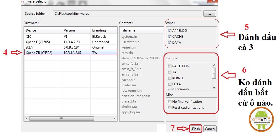Select system.sin in Content list

click(x=129, y=37)
